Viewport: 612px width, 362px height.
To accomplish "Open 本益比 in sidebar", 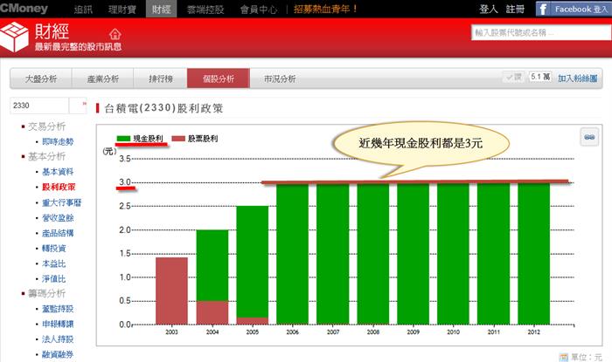I will 54,263.
